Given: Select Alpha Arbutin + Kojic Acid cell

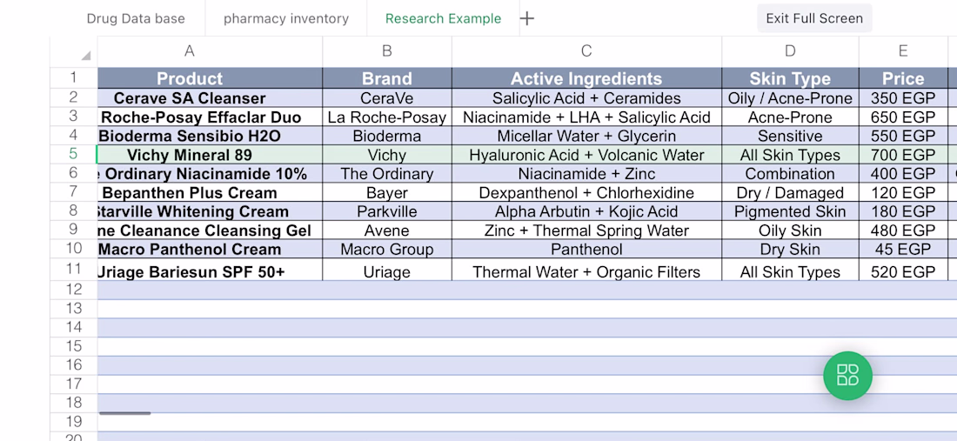Looking at the screenshot, I should click(x=586, y=211).
